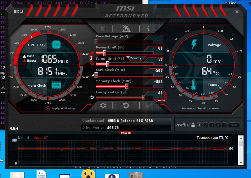The image size is (251, 178).
Task: Click the Fan Speed value 88
Action: click(x=160, y=93)
